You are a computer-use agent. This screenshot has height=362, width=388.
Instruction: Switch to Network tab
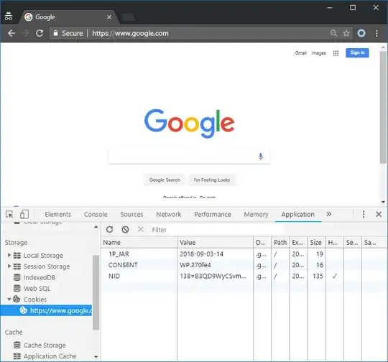[x=169, y=214]
